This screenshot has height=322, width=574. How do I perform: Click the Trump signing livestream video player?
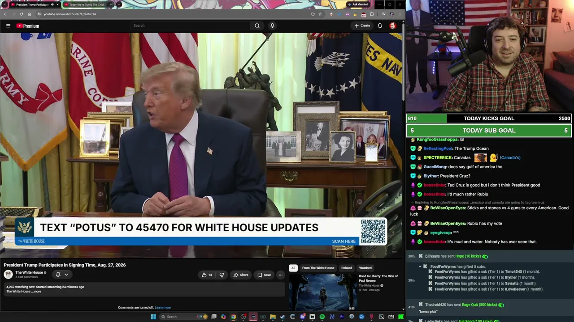click(x=202, y=145)
